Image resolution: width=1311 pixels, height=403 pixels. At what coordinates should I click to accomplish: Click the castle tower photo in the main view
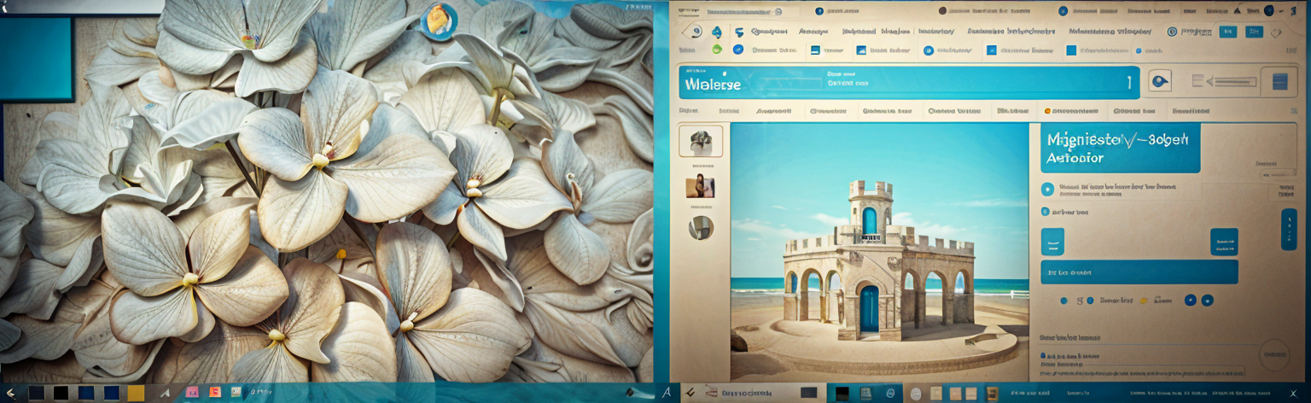point(879,252)
